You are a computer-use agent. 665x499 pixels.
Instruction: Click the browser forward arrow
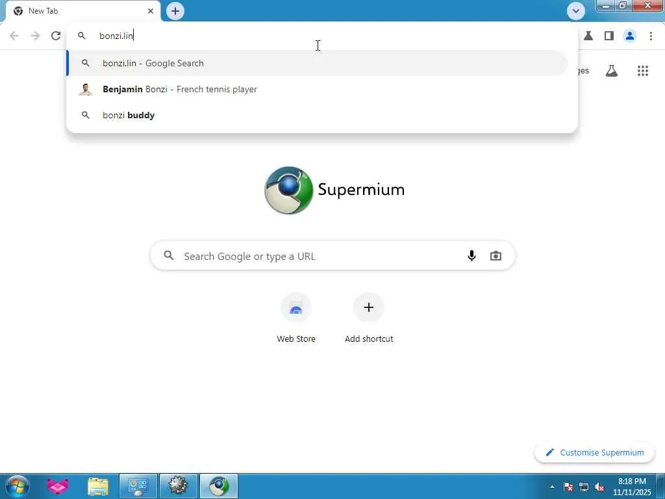pyautogui.click(x=35, y=36)
